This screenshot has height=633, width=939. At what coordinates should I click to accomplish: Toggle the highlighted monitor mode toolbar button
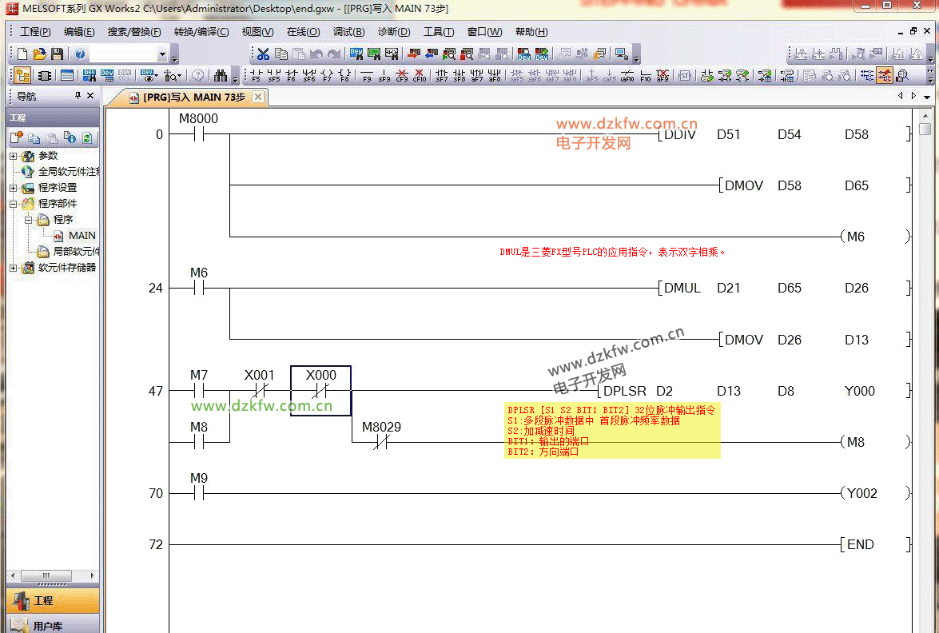tap(884, 76)
